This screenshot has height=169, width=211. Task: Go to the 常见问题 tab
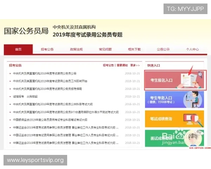point(105,49)
